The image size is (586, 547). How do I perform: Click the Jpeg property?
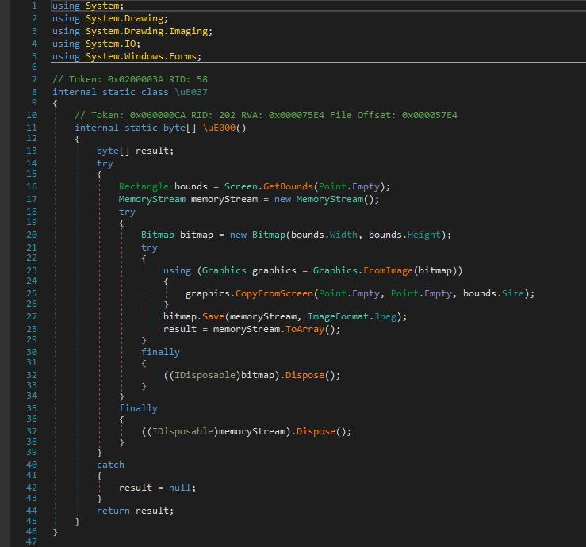point(385,316)
